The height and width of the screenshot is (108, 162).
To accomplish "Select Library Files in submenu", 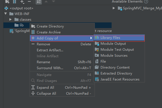I will click(x=119, y=38).
